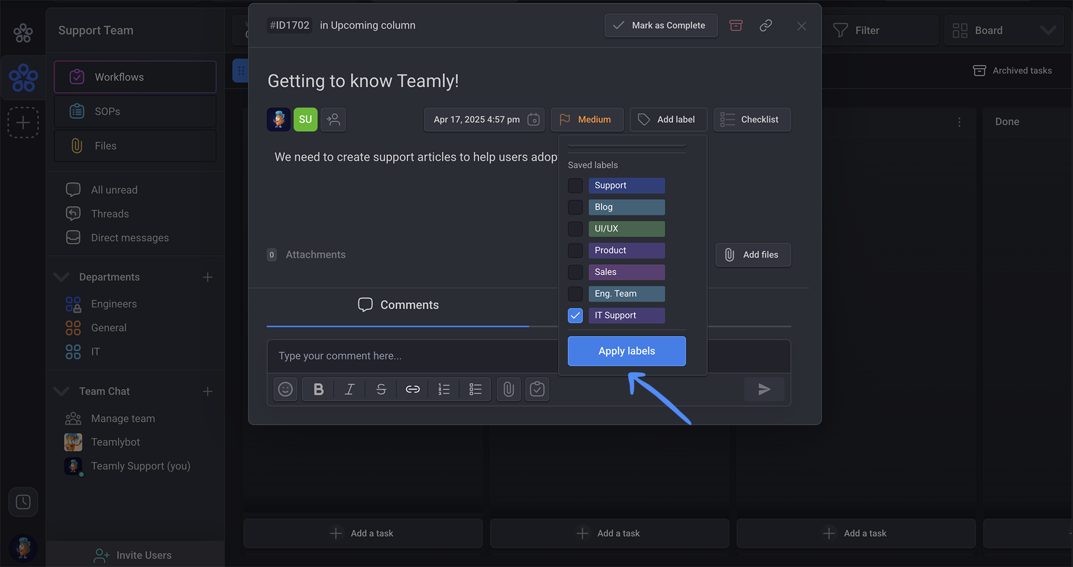This screenshot has height=567, width=1073.
Task: Open Manage team
Action: tap(123, 418)
